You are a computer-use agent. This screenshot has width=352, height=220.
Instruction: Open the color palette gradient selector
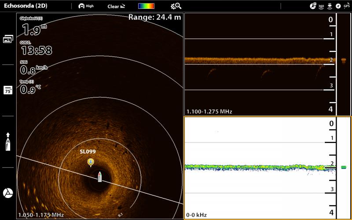coord(146,6)
